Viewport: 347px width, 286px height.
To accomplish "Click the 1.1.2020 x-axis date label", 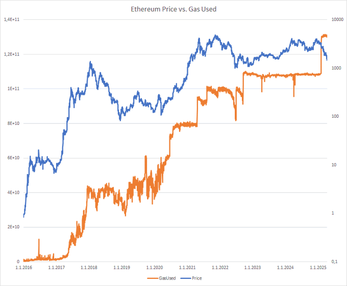I will point(155,268).
